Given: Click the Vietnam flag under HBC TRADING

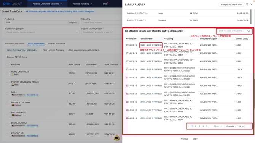Looking at the screenshot, I should point(13,115).
